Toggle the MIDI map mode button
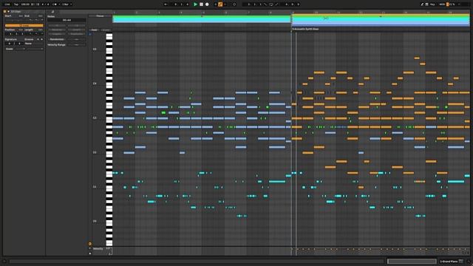This screenshot has height=266, width=473. 442,4
